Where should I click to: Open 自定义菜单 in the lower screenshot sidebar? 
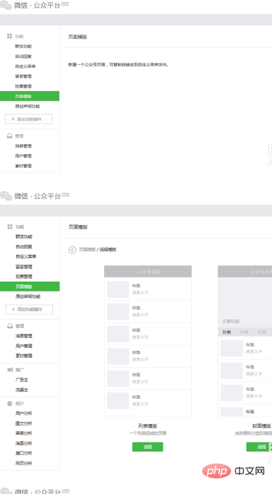[x=26, y=256]
